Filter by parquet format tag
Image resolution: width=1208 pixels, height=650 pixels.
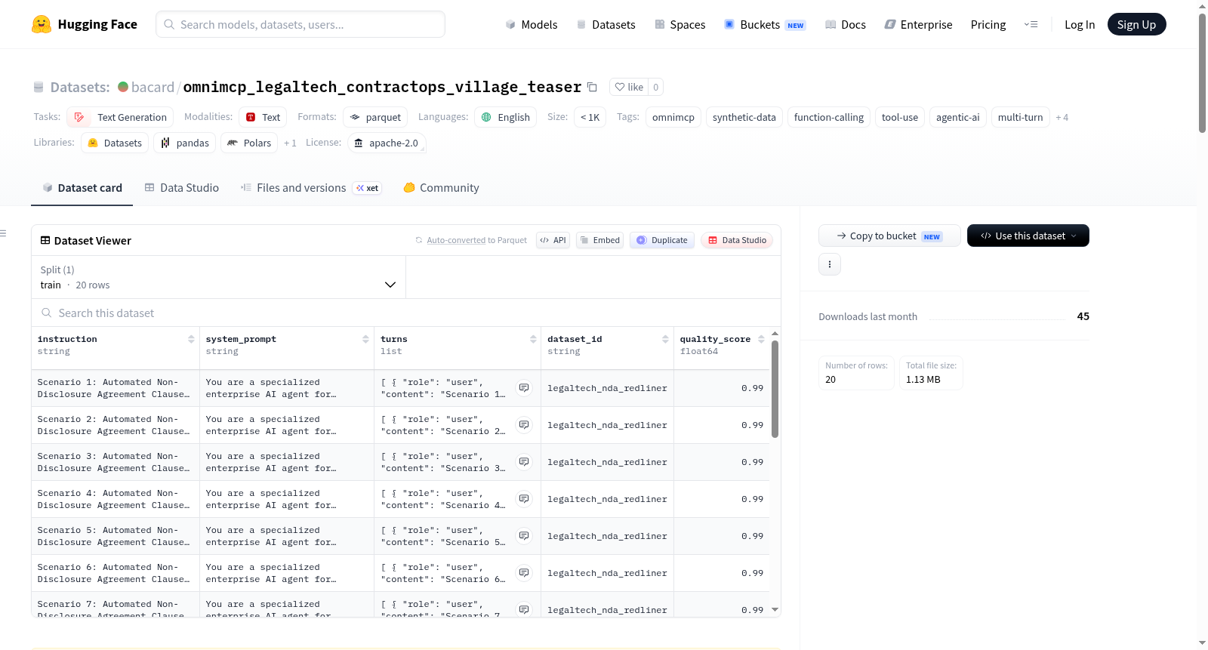click(375, 117)
